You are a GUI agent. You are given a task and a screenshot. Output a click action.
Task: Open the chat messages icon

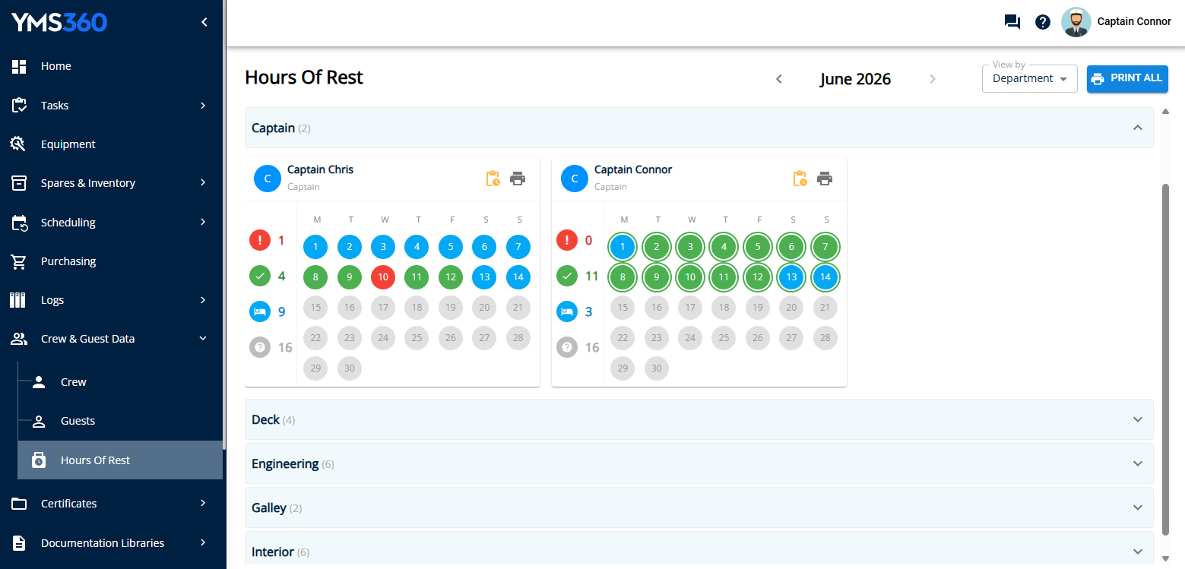pos(1012,22)
